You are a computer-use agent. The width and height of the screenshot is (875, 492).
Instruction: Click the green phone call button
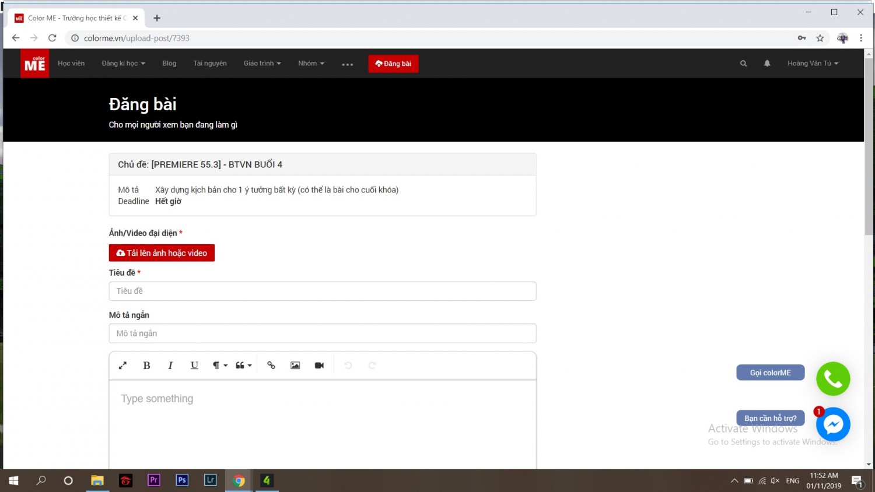tap(833, 379)
